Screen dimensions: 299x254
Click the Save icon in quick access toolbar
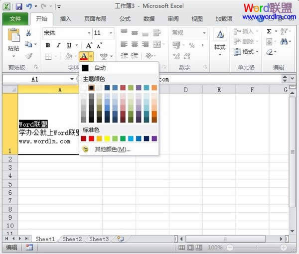click(19, 6)
